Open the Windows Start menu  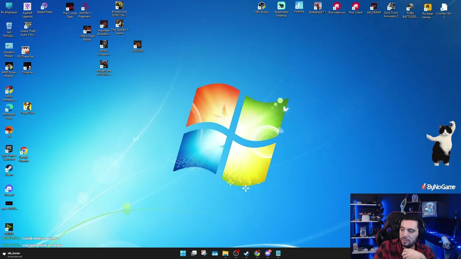183,253
